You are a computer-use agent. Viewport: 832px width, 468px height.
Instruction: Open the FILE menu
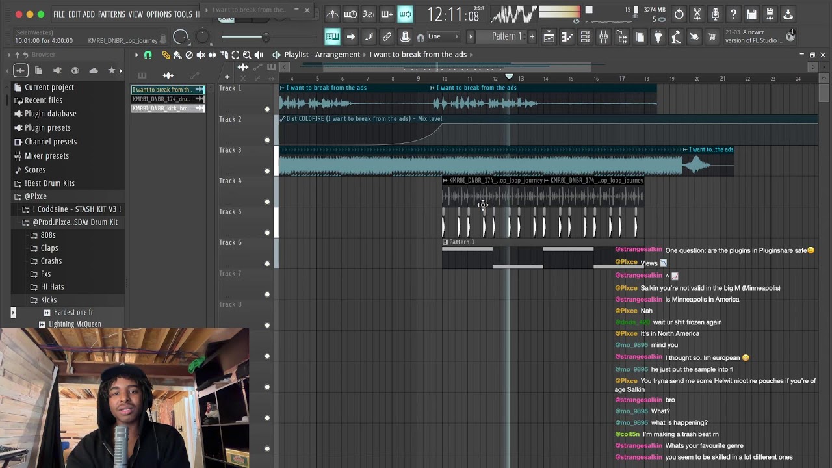click(x=59, y=14)
